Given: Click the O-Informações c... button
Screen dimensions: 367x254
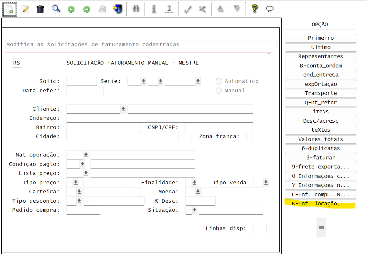Looking at the screenshot, I should point(321,176).
